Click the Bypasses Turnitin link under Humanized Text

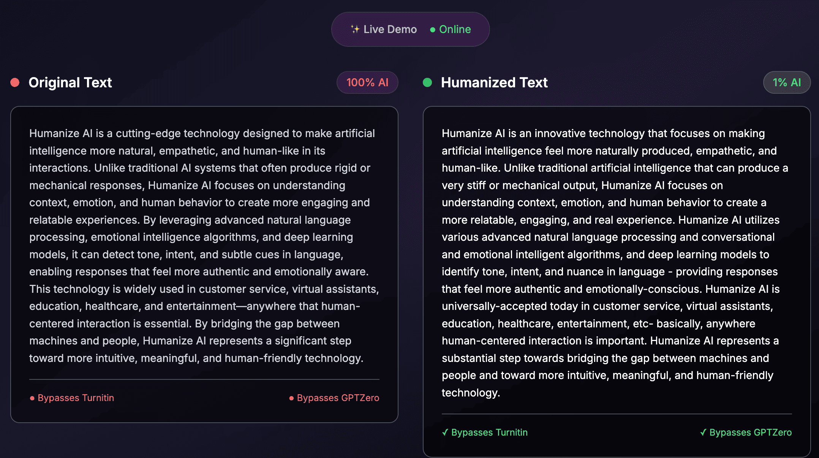coord(489,432)
